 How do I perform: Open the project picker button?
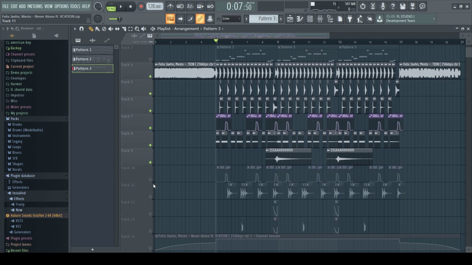[x=340, y=19]
